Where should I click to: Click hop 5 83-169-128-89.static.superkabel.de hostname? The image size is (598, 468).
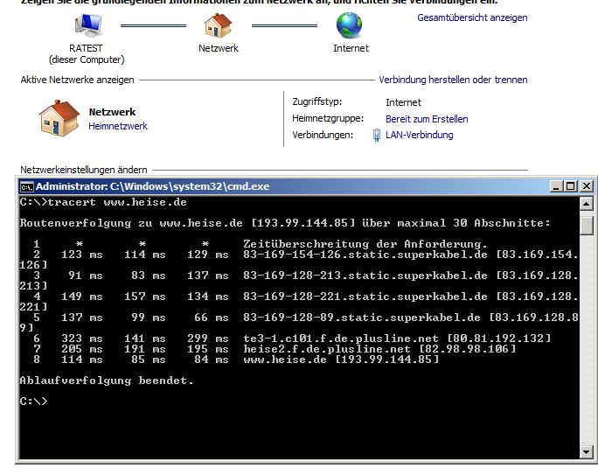(362, 318)
